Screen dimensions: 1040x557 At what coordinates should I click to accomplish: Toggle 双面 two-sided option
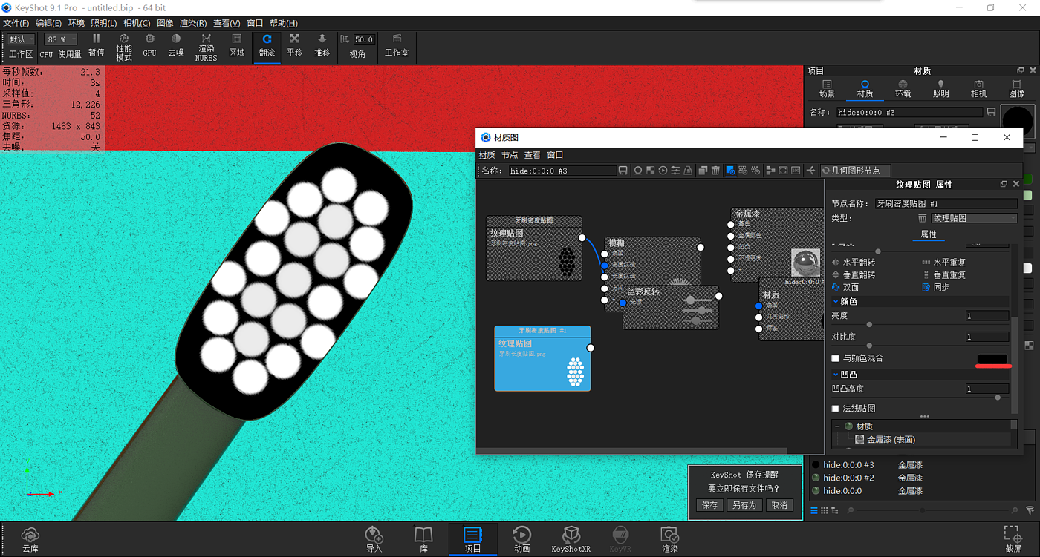tap(845, 287)
